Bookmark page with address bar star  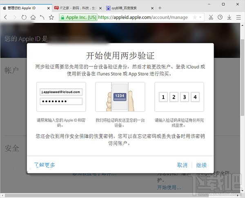coord(195,17)
